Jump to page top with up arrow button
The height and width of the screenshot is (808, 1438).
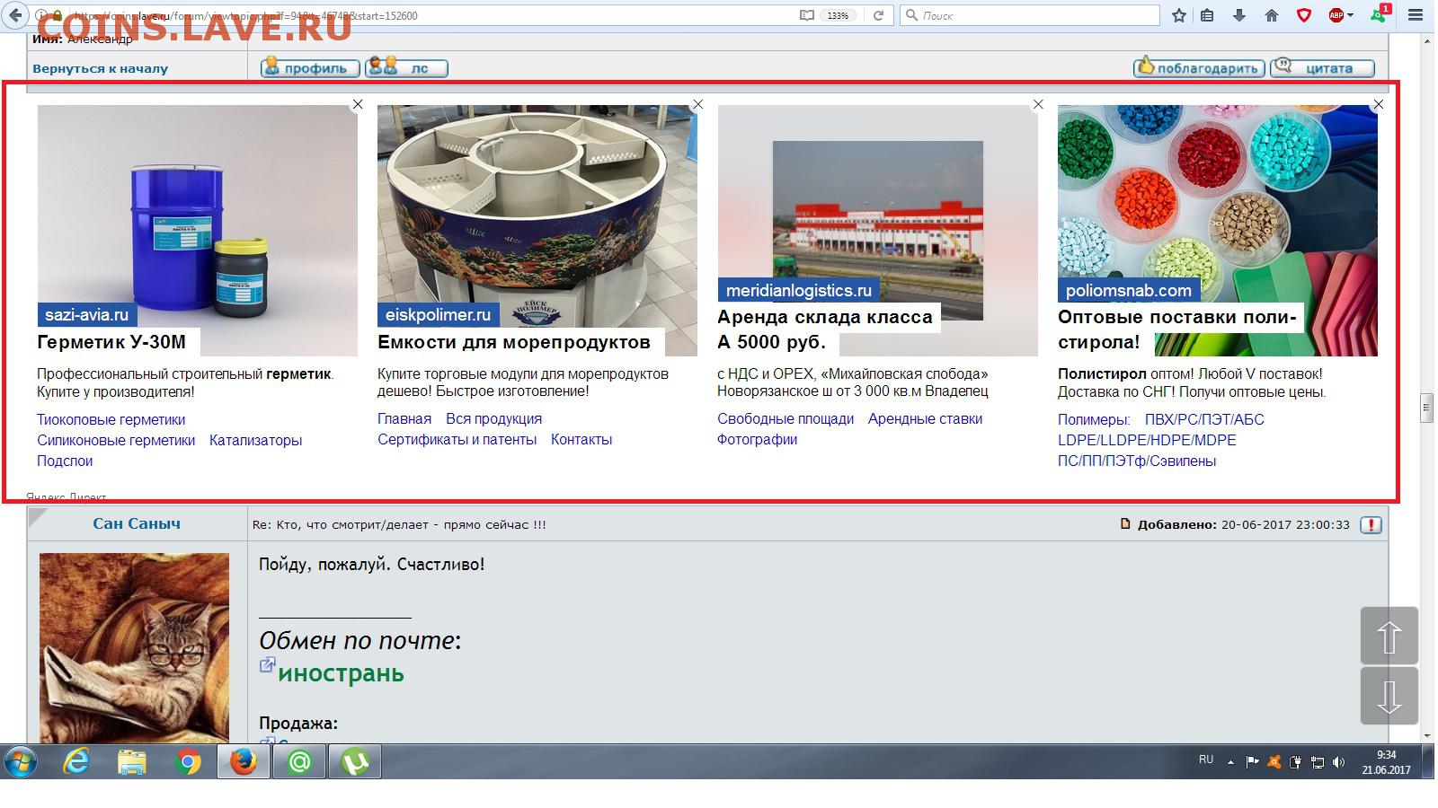[1389, 636]
